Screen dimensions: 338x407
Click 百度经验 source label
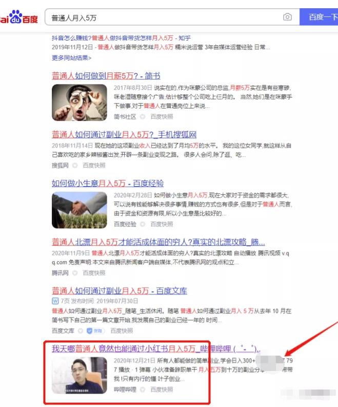click(x=125, y=224)
